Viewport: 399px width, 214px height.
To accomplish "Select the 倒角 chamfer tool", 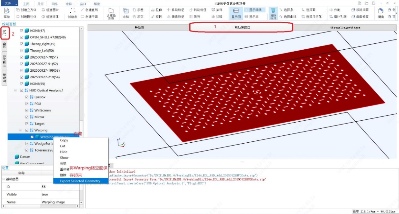I will coord(381,13).
